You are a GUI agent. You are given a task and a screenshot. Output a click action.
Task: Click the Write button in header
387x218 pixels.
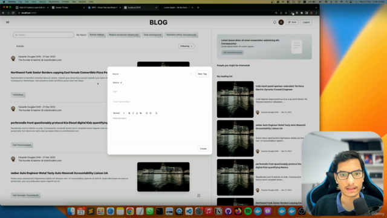click(x=292, y=22)
